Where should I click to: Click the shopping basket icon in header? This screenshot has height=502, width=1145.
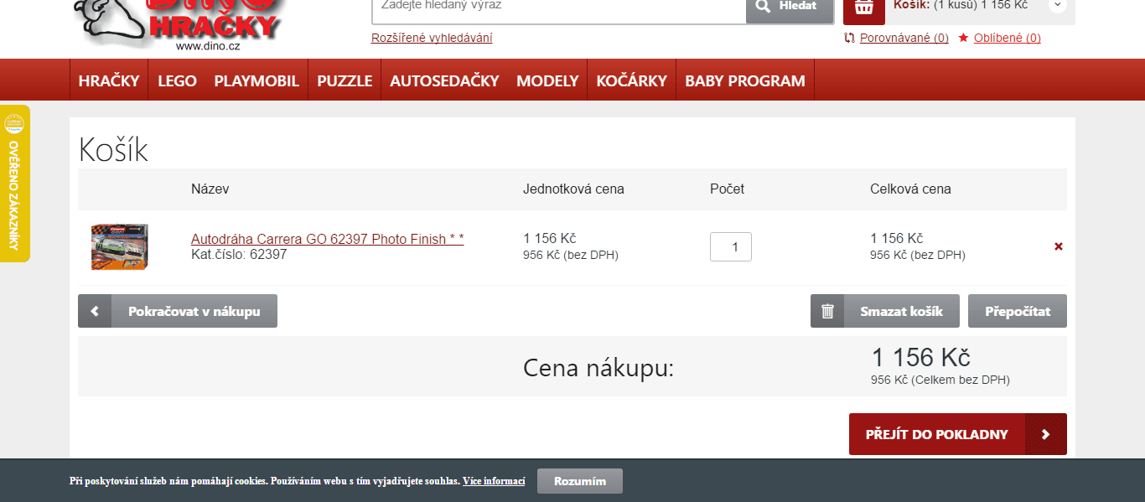(864, 8)
